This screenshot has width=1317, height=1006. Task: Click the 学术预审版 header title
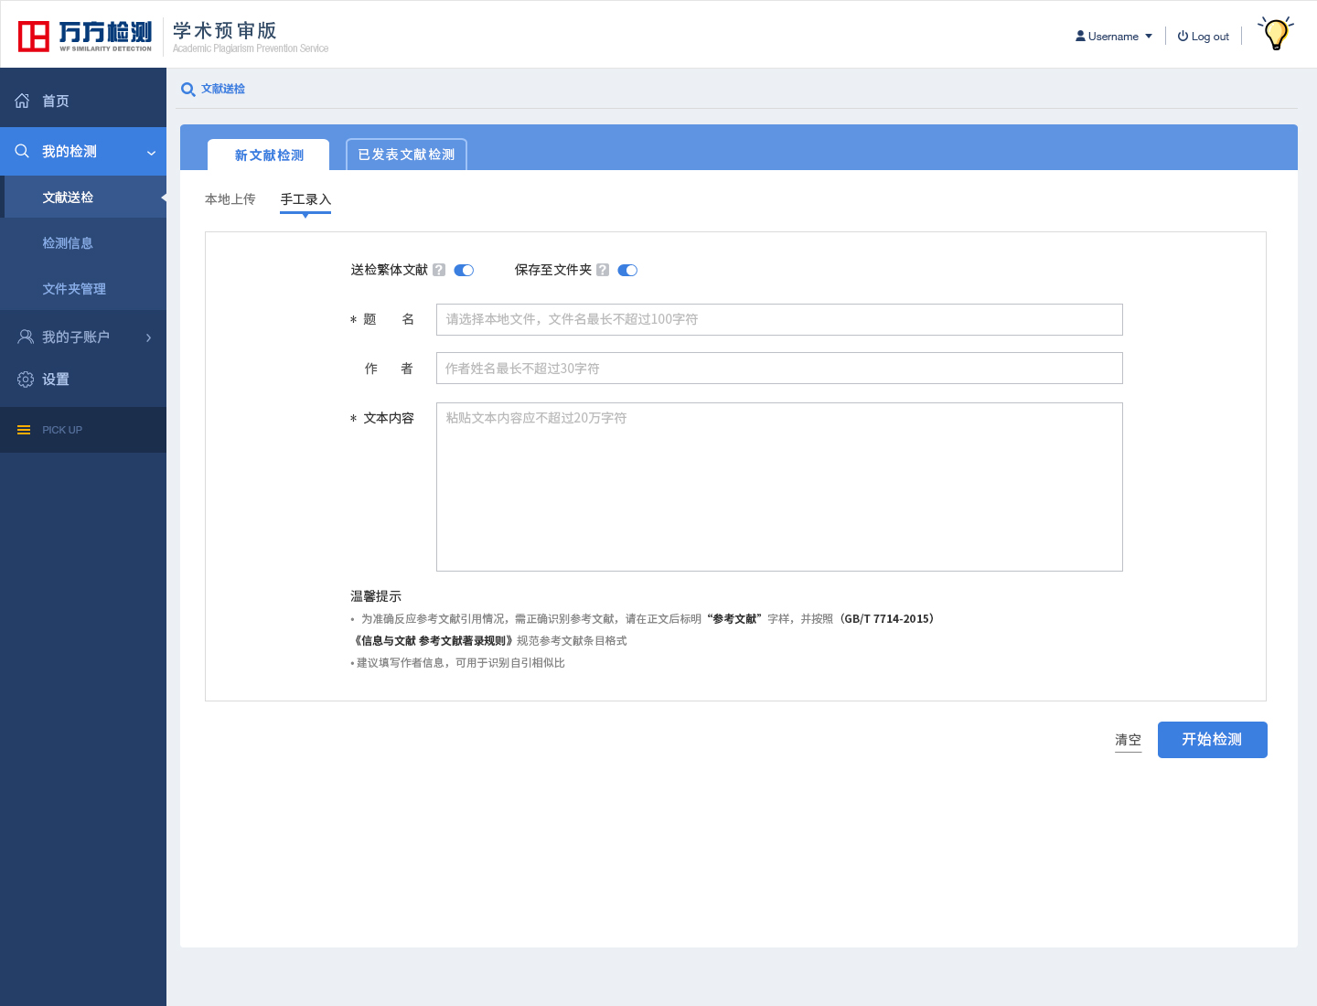point(225,30)
